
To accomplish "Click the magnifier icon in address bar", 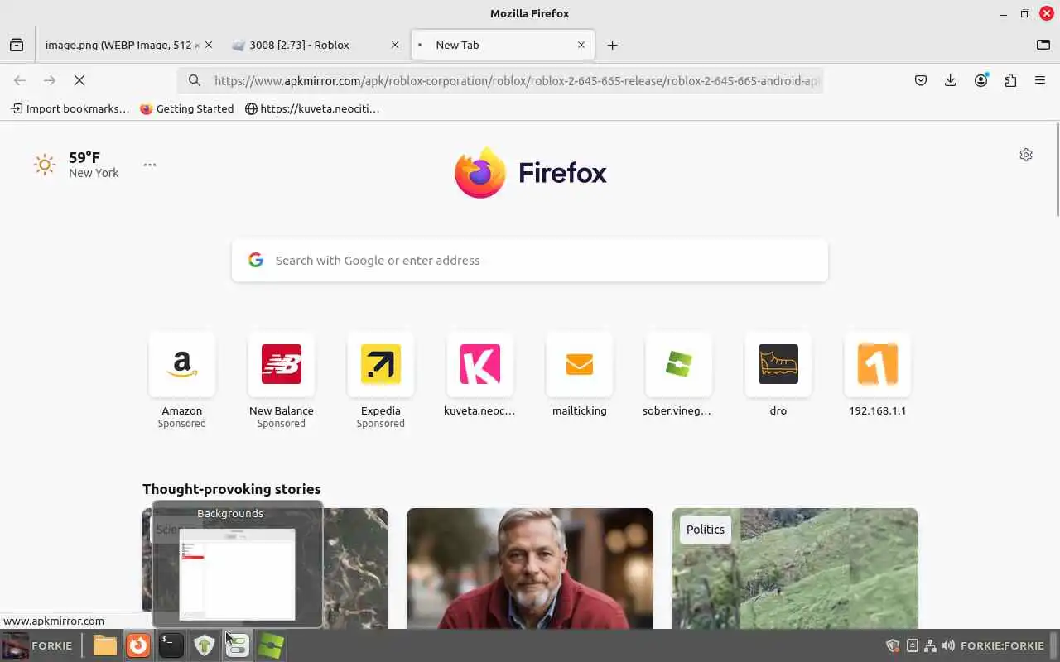I will click(x=194, y=80).
